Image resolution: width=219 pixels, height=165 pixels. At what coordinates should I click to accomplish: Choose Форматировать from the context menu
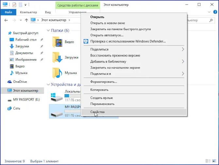[x=134, y=82]
